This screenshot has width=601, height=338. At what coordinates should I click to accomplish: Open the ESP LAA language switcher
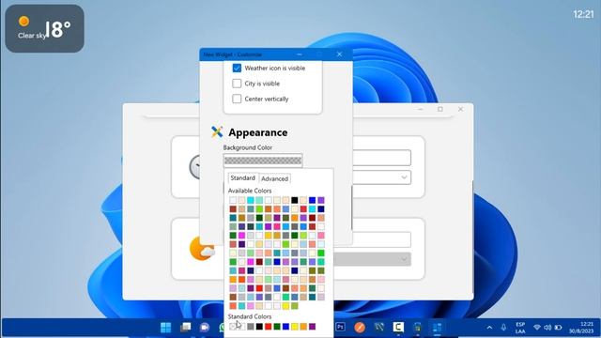[x=520, y=328]
